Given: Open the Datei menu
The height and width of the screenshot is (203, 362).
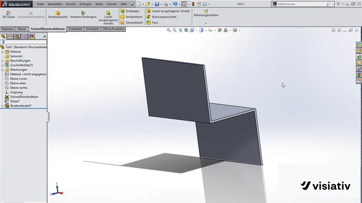Looking at the screenshot, I should (x=40, y=4).
